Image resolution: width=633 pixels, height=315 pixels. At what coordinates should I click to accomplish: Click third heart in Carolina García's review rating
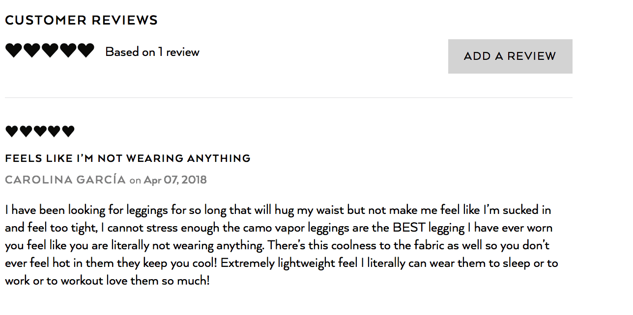[40, 131]
